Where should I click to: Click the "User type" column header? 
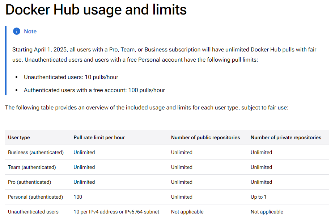(19, 137)
